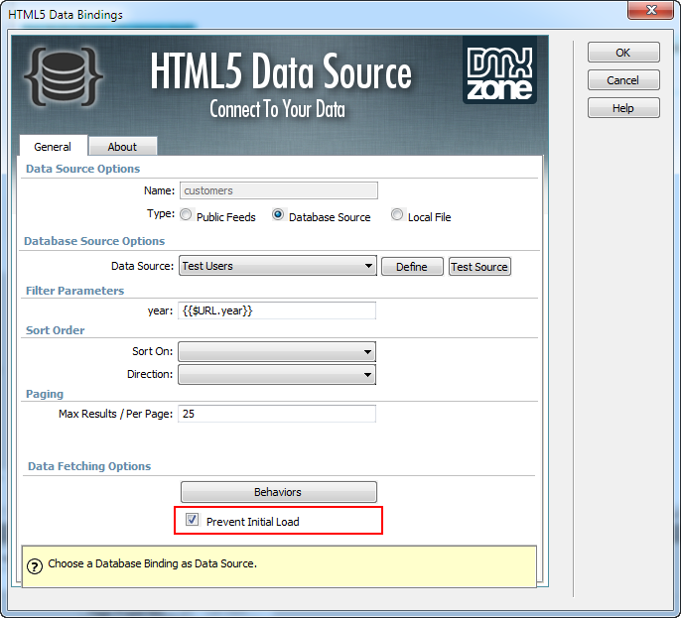Click the Test Source button
681x618 pixels.
(479, 267)
